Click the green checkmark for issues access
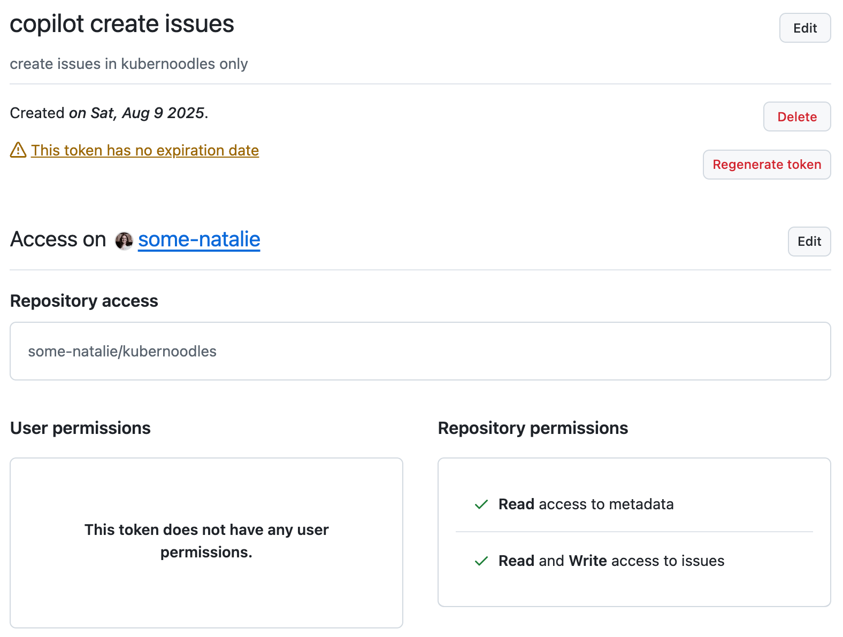Viewport: 843px width, 637px height. pyautogui.click(x=481, y=561)
